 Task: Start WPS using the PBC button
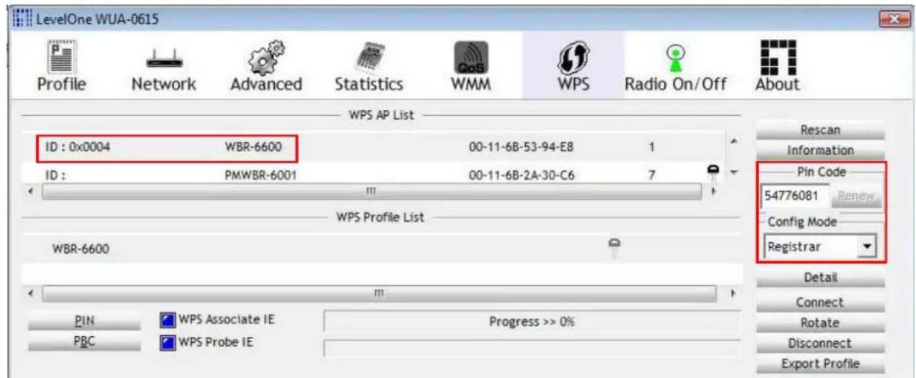(84, 342)
